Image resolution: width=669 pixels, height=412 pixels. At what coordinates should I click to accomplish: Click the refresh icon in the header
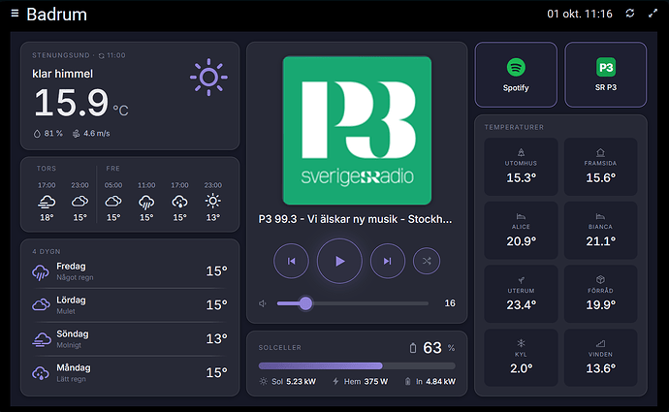click(x=630, y=14)
